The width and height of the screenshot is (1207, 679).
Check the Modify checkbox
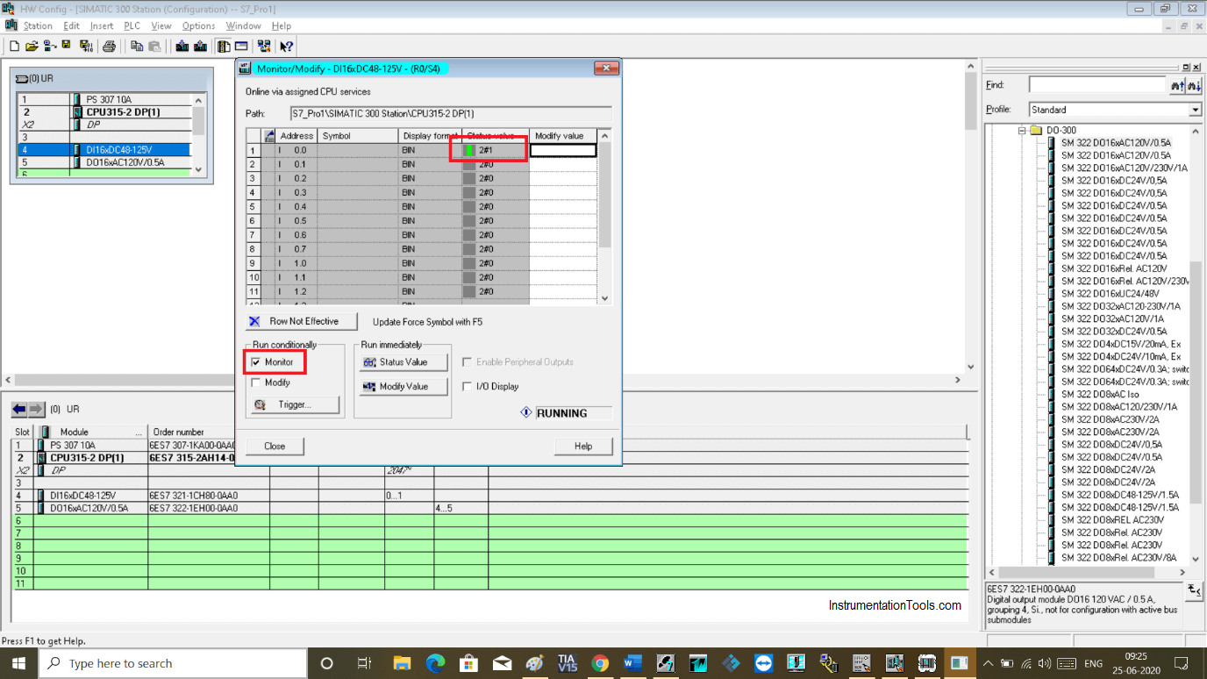tap(256, 382)
